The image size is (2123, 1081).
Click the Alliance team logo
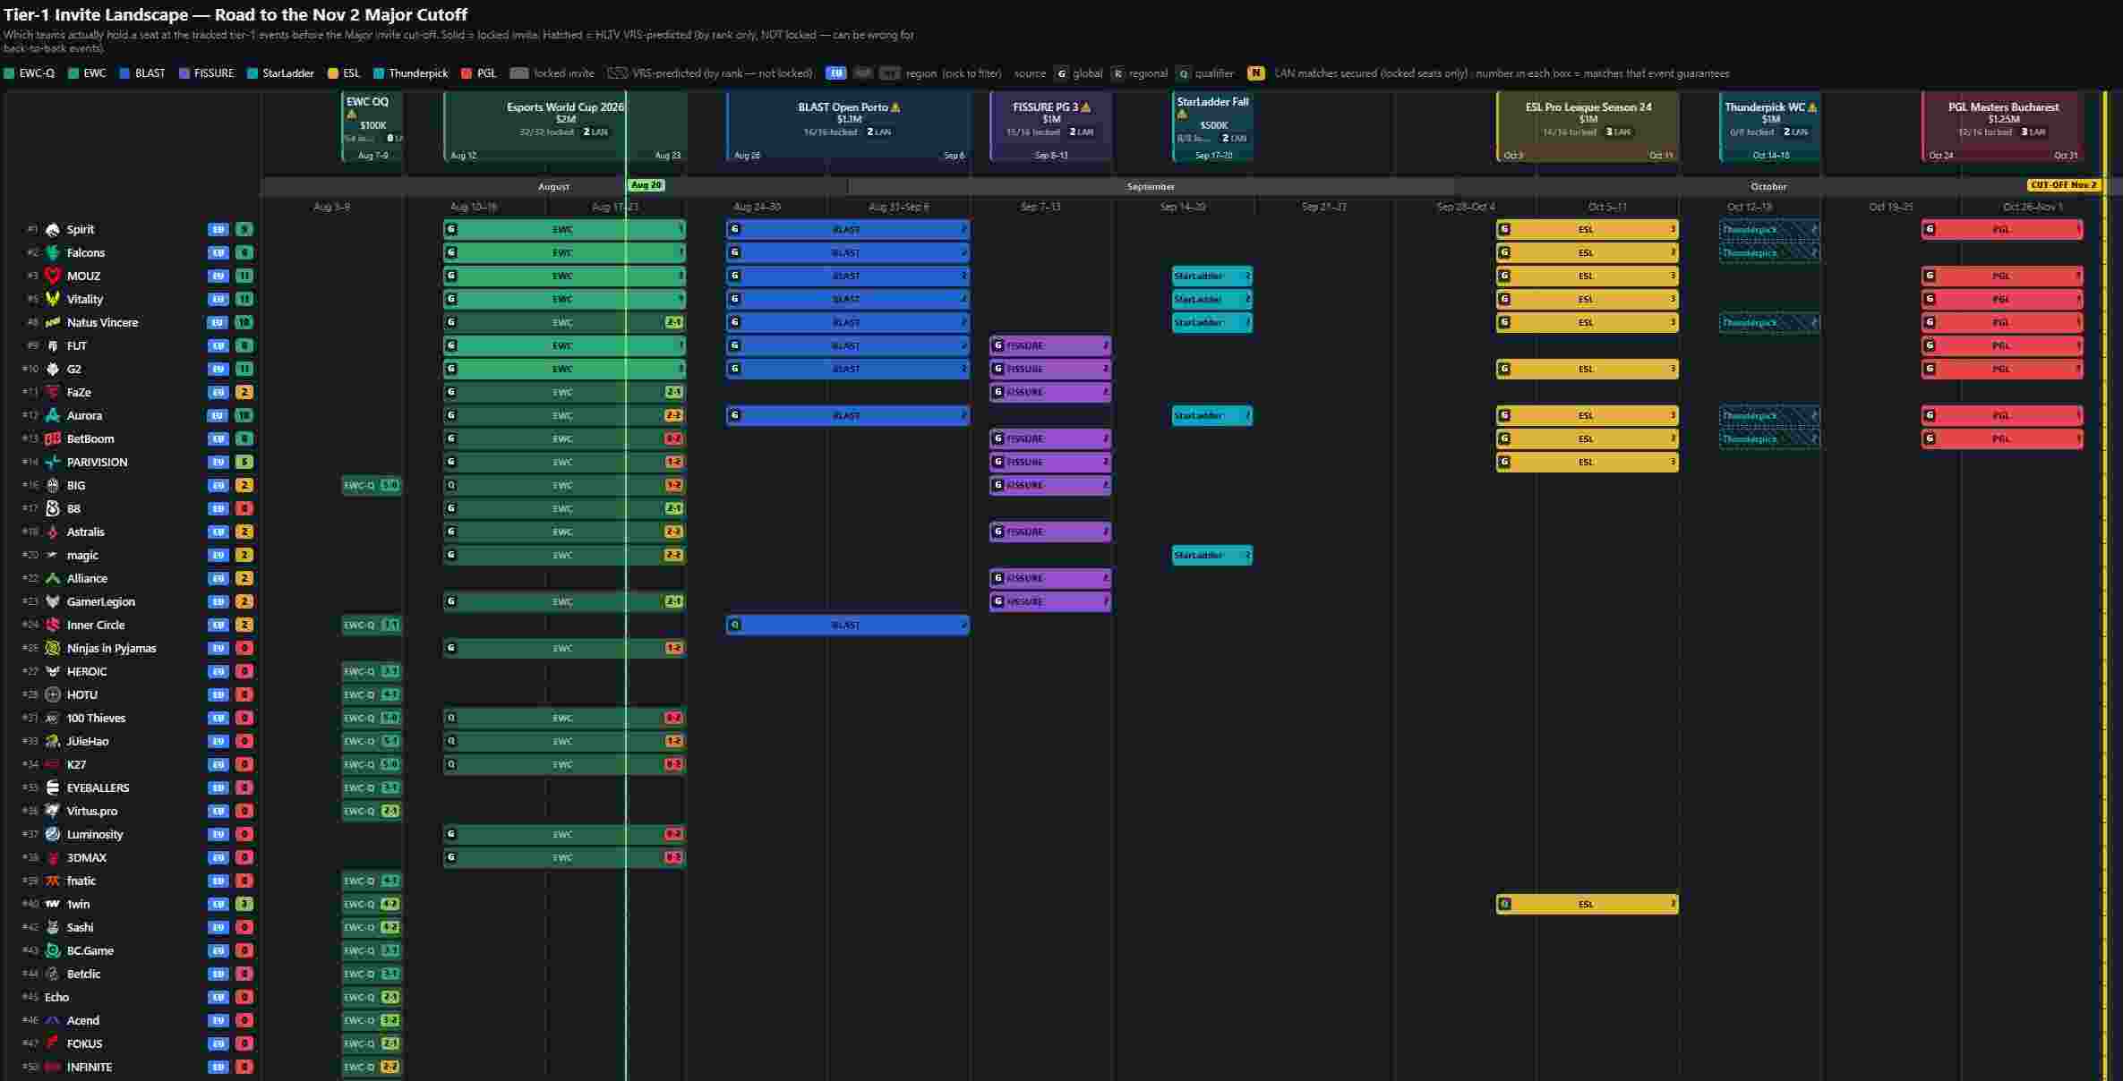point(53,579)
